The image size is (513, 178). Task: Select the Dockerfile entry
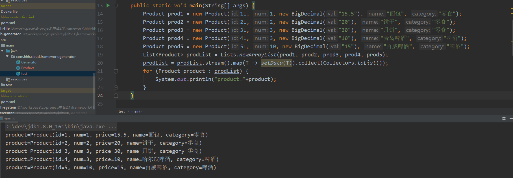click(9, 12)
